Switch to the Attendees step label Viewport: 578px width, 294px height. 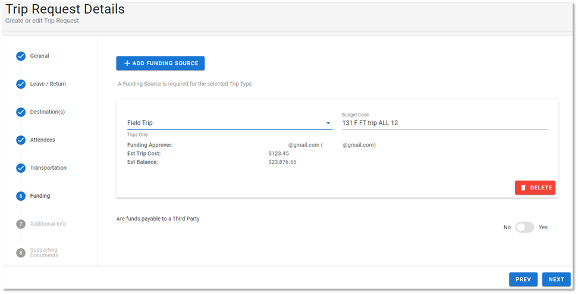pos(42,140)
